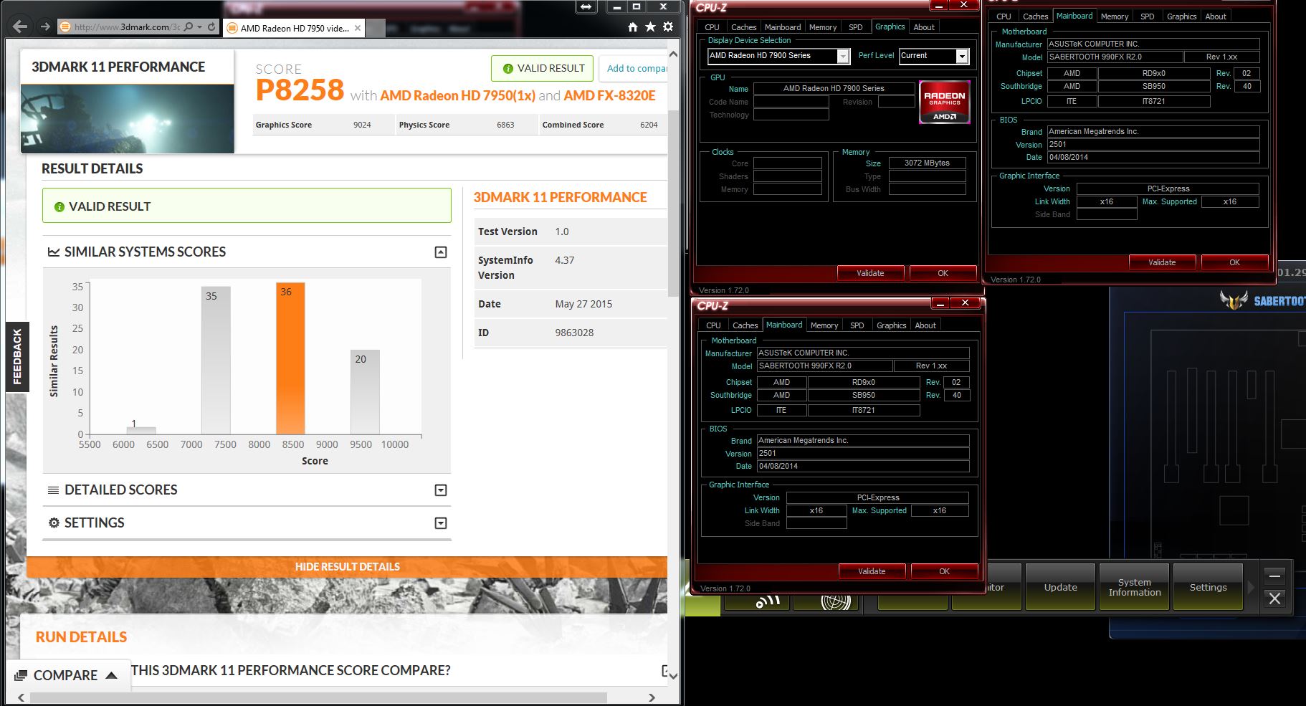Select Graphics tab in top-left CPU-Z window
Image resolution: width=1306 pixels, height=706 pixels.
[x=890, y=27]
